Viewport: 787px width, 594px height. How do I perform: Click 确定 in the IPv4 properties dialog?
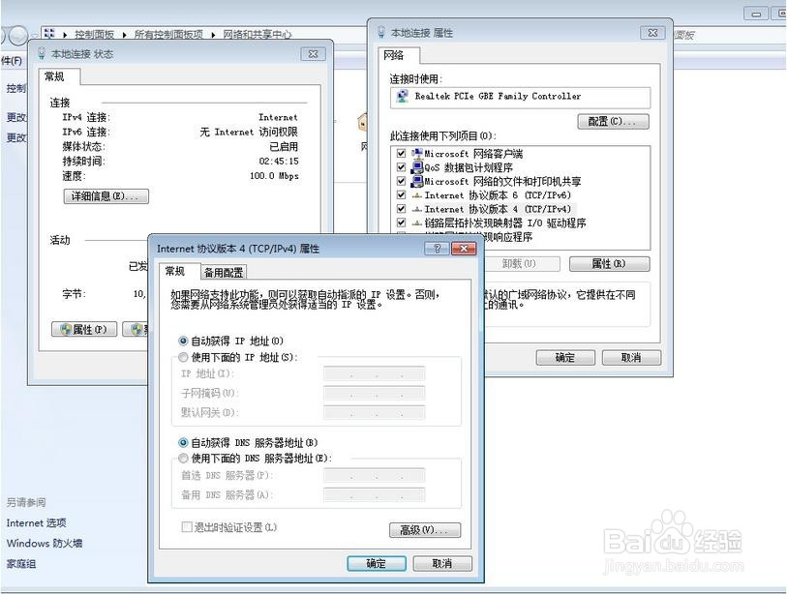click(x=377, y=563)
